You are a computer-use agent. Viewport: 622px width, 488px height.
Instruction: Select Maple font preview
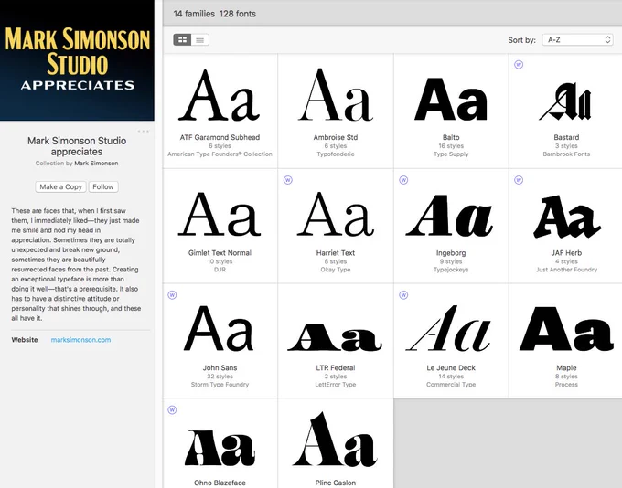[566, 329]
